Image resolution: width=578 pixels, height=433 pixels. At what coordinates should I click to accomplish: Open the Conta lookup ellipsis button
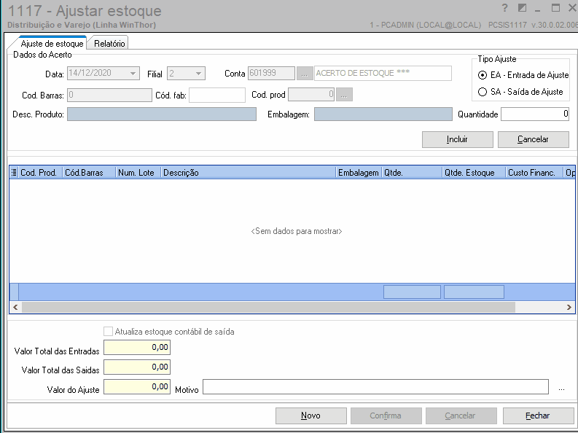point(305,74)
